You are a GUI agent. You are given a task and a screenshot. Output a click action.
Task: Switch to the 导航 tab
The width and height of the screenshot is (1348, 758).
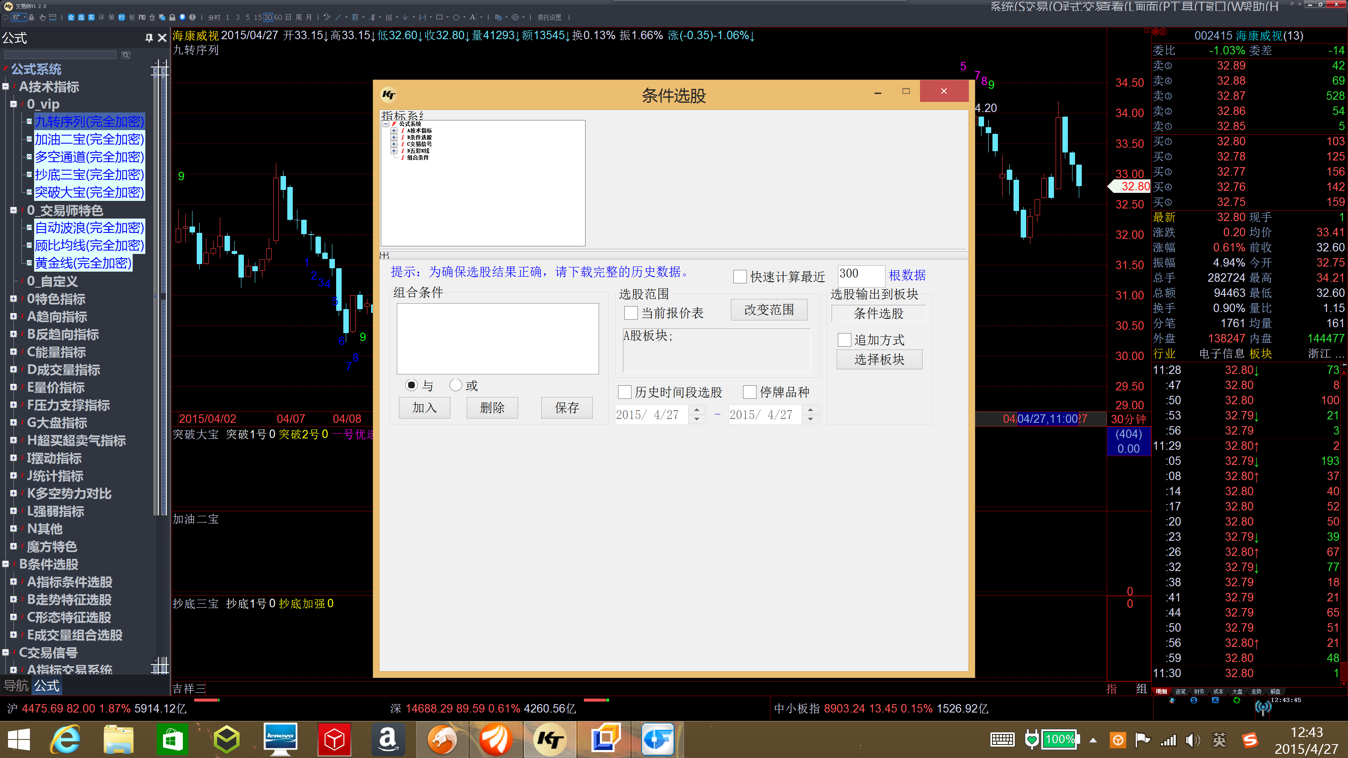pyautogui.click(x=16, y=685)
